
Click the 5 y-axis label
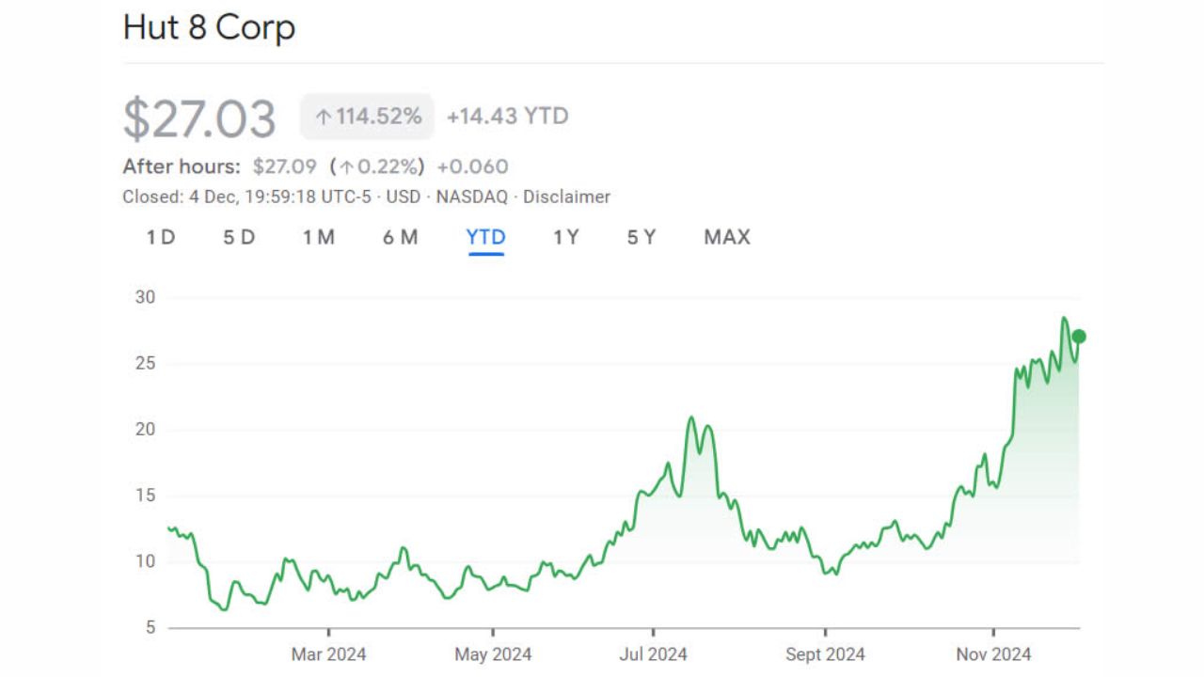pos(150,628)
